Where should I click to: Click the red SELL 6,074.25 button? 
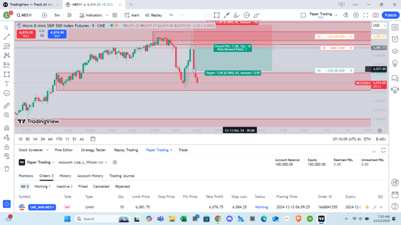[x=26, y=34]
